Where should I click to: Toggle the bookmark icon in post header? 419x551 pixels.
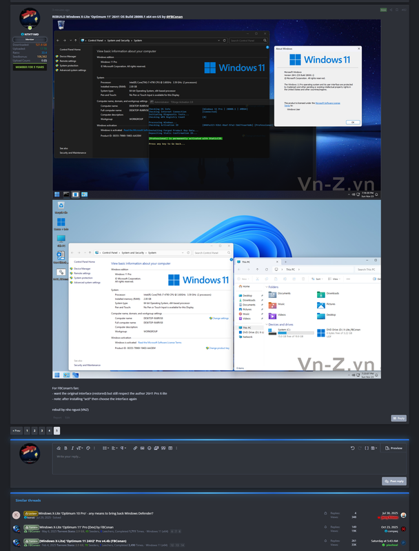[397, 10]
